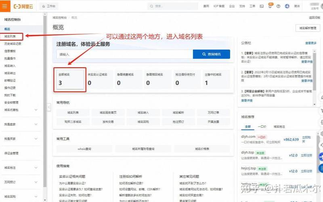This screenshot has width=323, height=202.
Task: Click 域名解析 quick navigation button
Action: coord(178,113)
